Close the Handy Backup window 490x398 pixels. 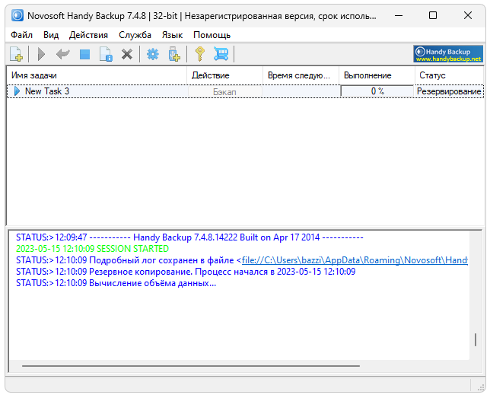click(x=468, y=15)
